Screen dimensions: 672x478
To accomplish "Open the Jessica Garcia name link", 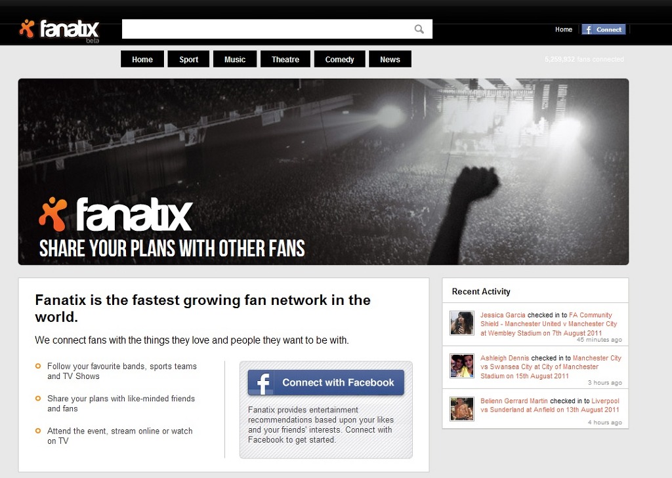I will pos(503,315).
